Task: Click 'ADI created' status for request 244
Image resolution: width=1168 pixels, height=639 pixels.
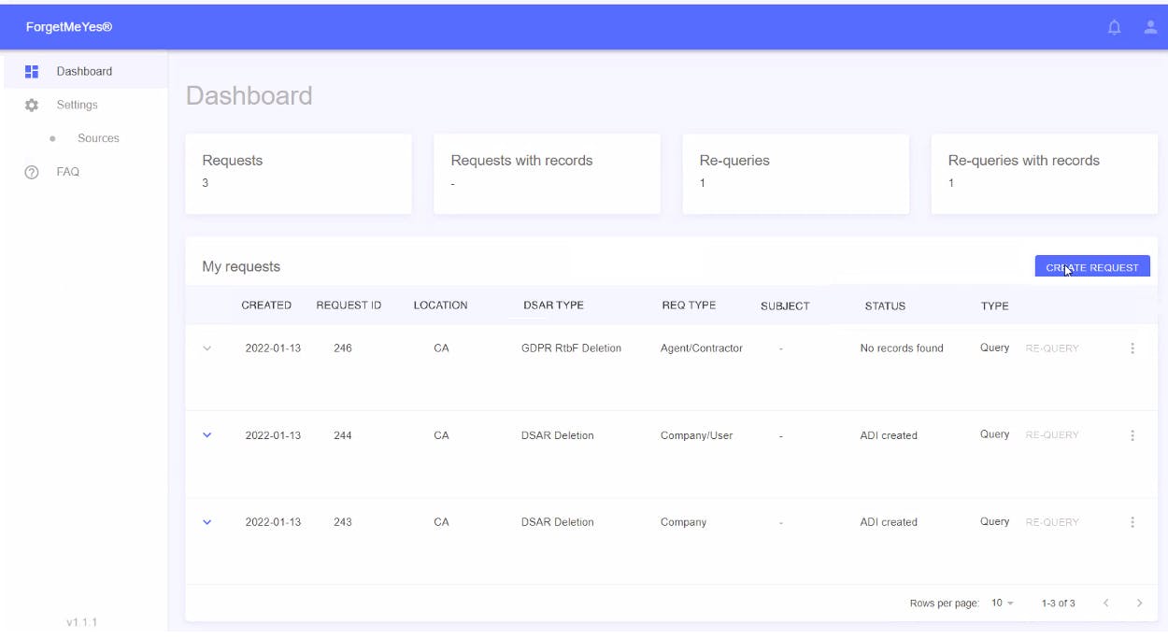Action: (x=889, y=435)
